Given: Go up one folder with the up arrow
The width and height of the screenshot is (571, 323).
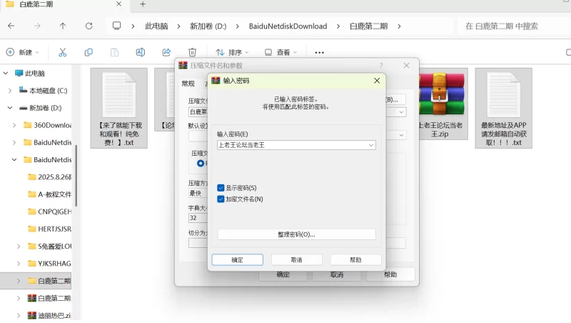Looking at the screenshot, I should (x=63, y=26).
